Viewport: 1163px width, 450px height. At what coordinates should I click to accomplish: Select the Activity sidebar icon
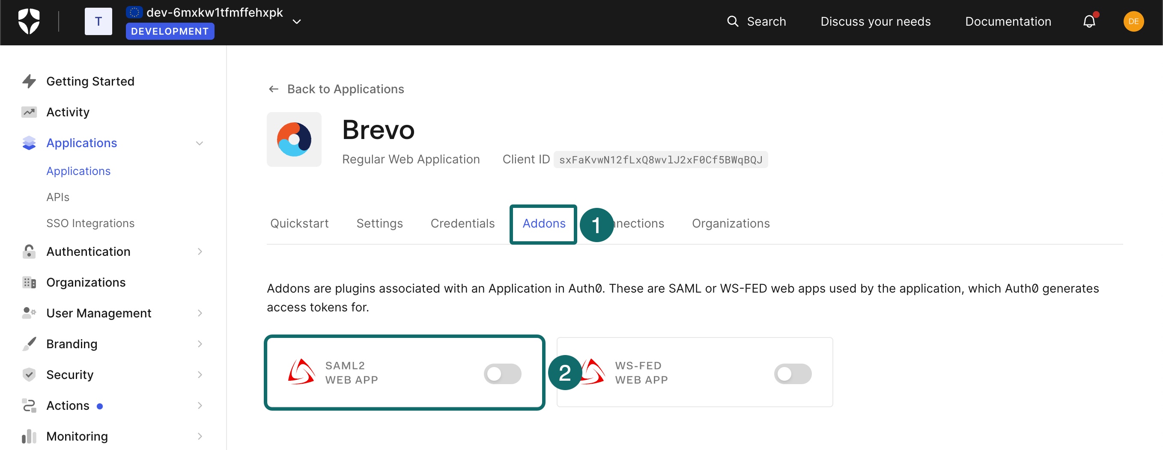tap(29, 112)
